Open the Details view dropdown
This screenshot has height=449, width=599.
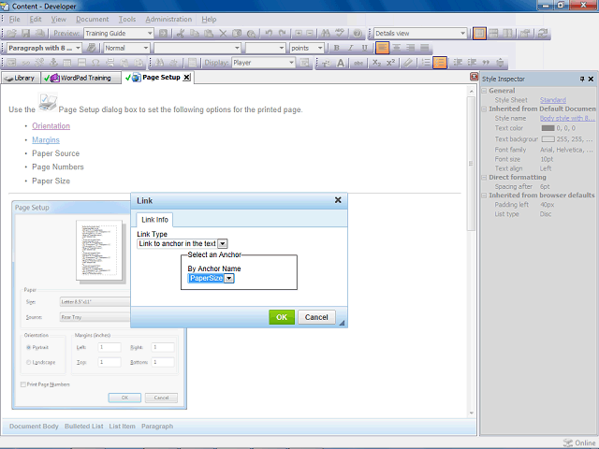(x=420, y=34)
